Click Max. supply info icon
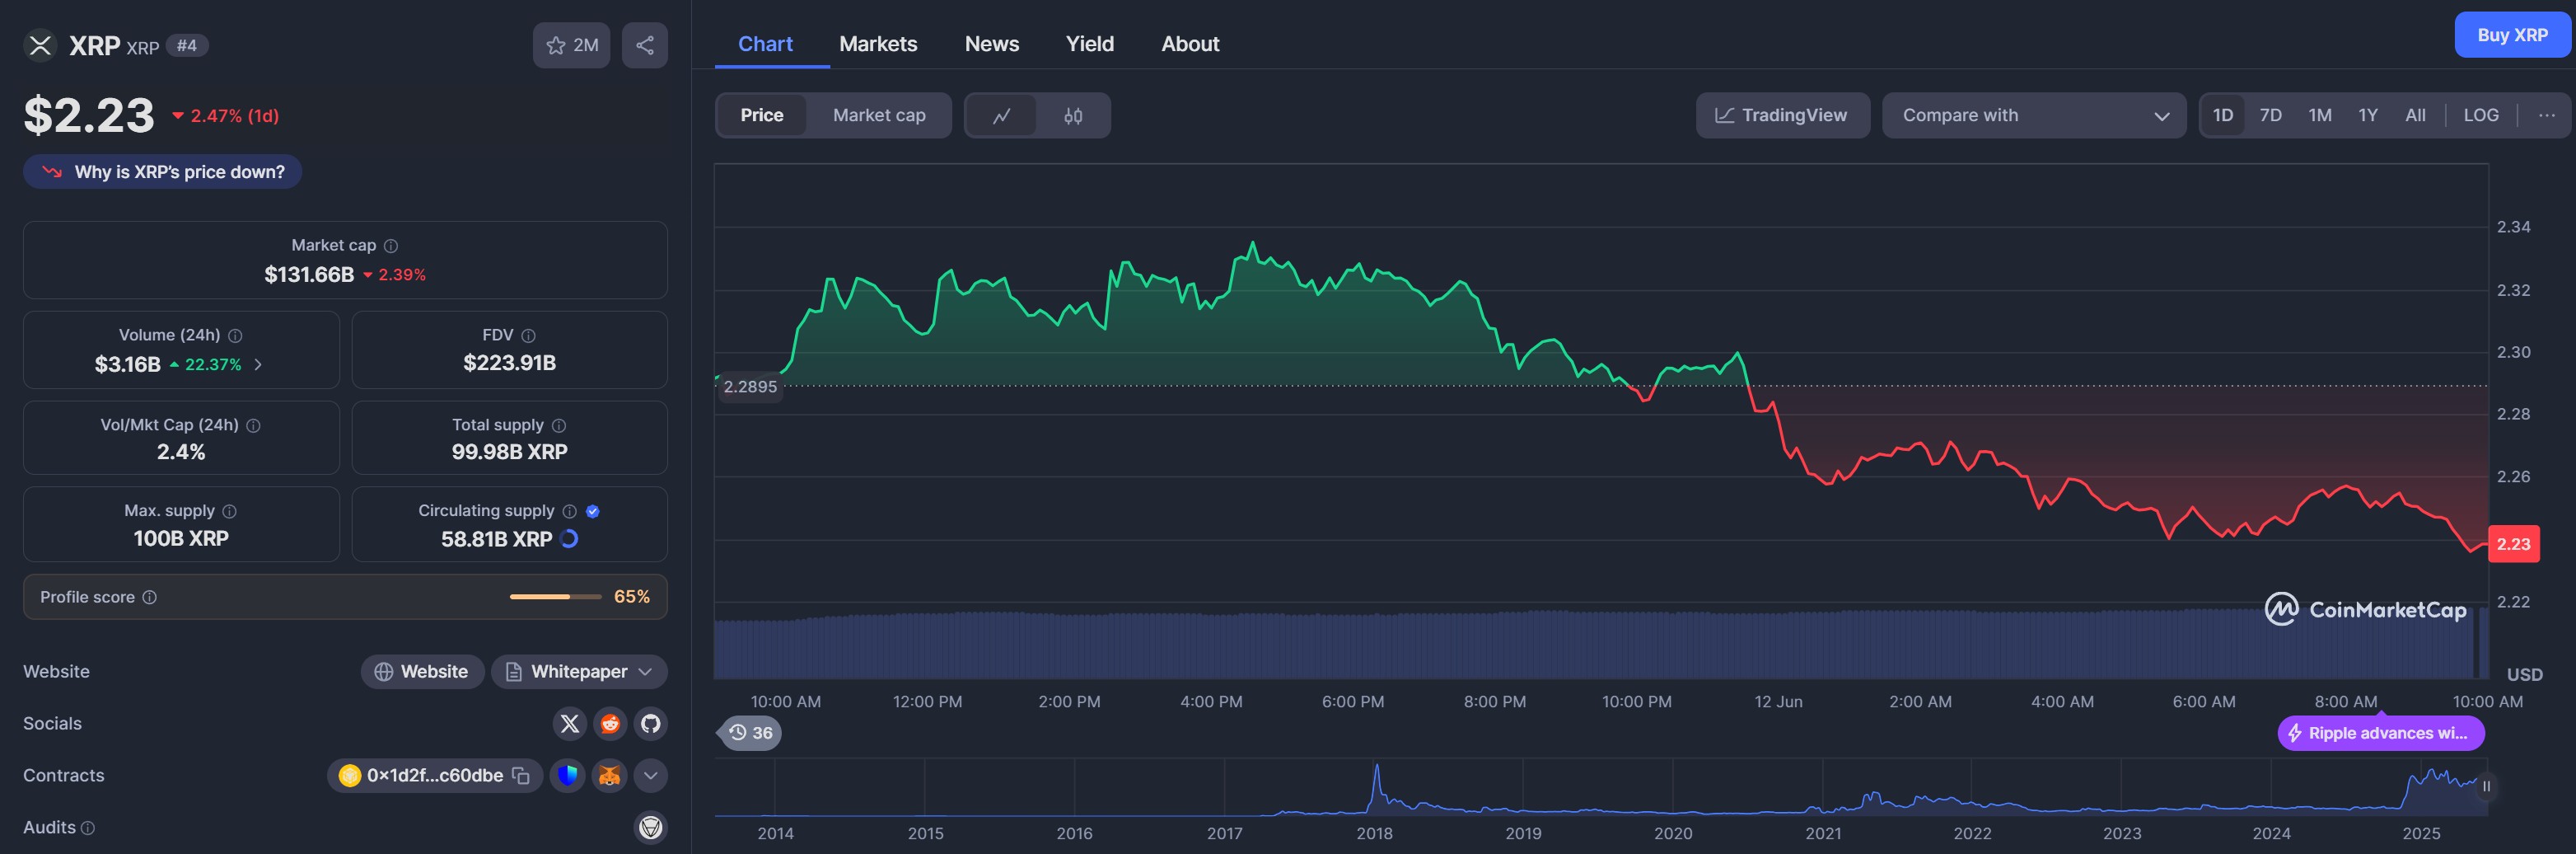 tap(229, 510)
